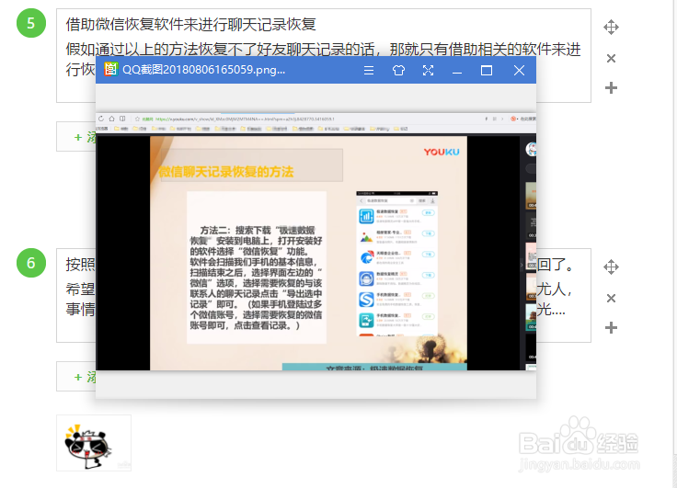
Task: Click the Youku address URL in pictured browser
Action: coord(245,119)
